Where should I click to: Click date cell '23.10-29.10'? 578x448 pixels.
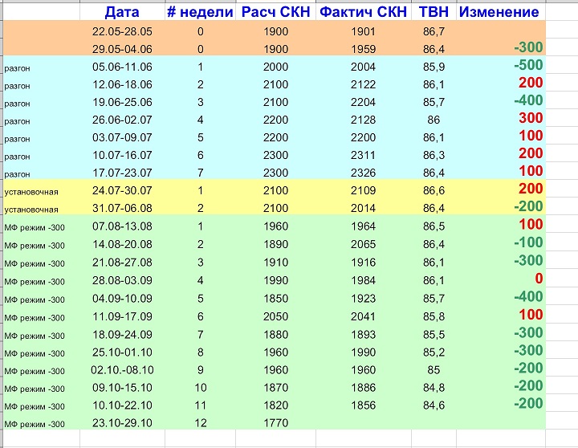pyautogui.click(x=122, y=423)
